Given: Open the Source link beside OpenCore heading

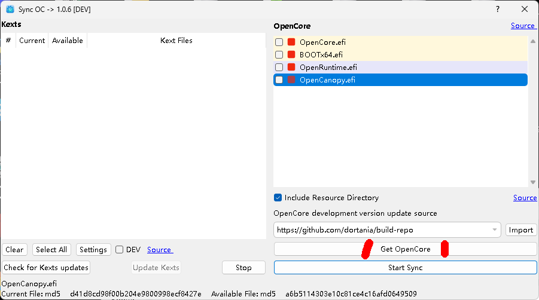Looking at the screenshot, I should 523,26.
